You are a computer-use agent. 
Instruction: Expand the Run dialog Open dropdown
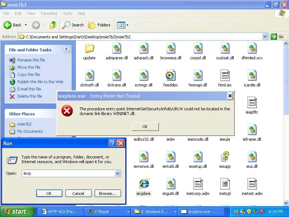pyautogui.click(x=118, y=174)
